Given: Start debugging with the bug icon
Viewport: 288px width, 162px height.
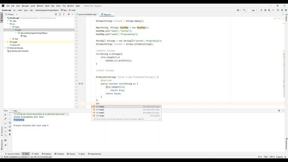Looking at the screenshot, I should [265, 10].
